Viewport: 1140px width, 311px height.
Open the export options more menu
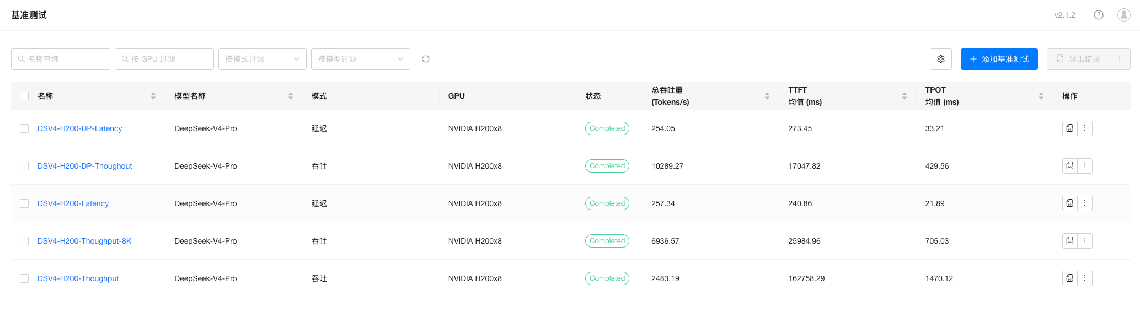click(1119, 59)
